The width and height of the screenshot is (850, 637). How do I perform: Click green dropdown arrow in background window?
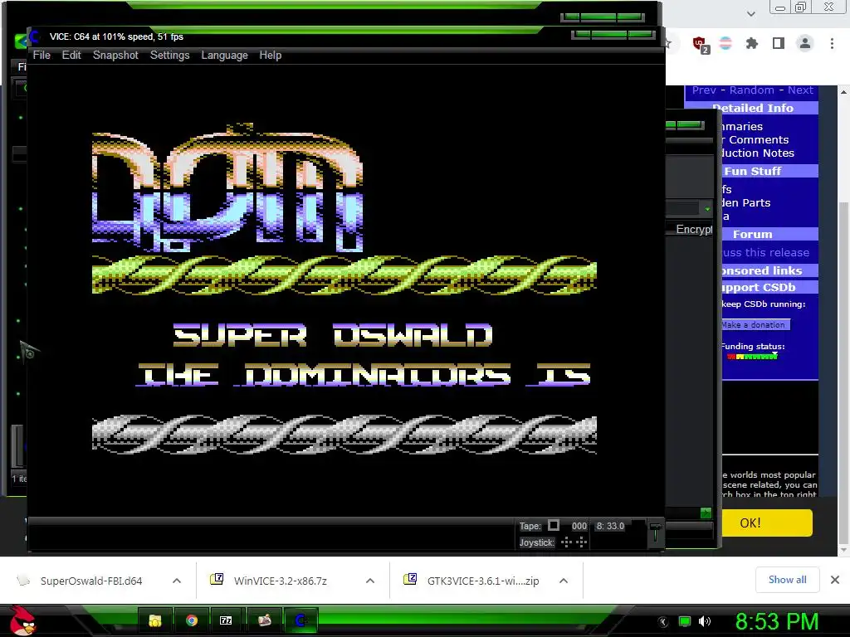(707, 209)
